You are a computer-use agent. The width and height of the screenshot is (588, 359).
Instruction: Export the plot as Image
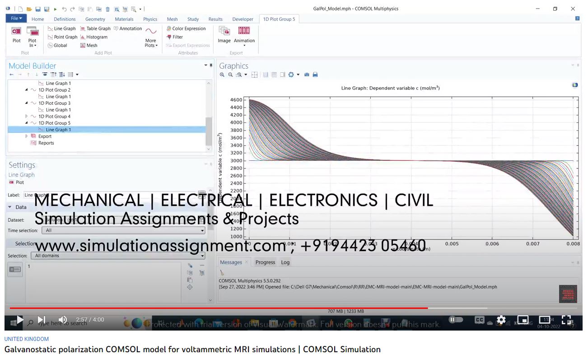(224, 35)
